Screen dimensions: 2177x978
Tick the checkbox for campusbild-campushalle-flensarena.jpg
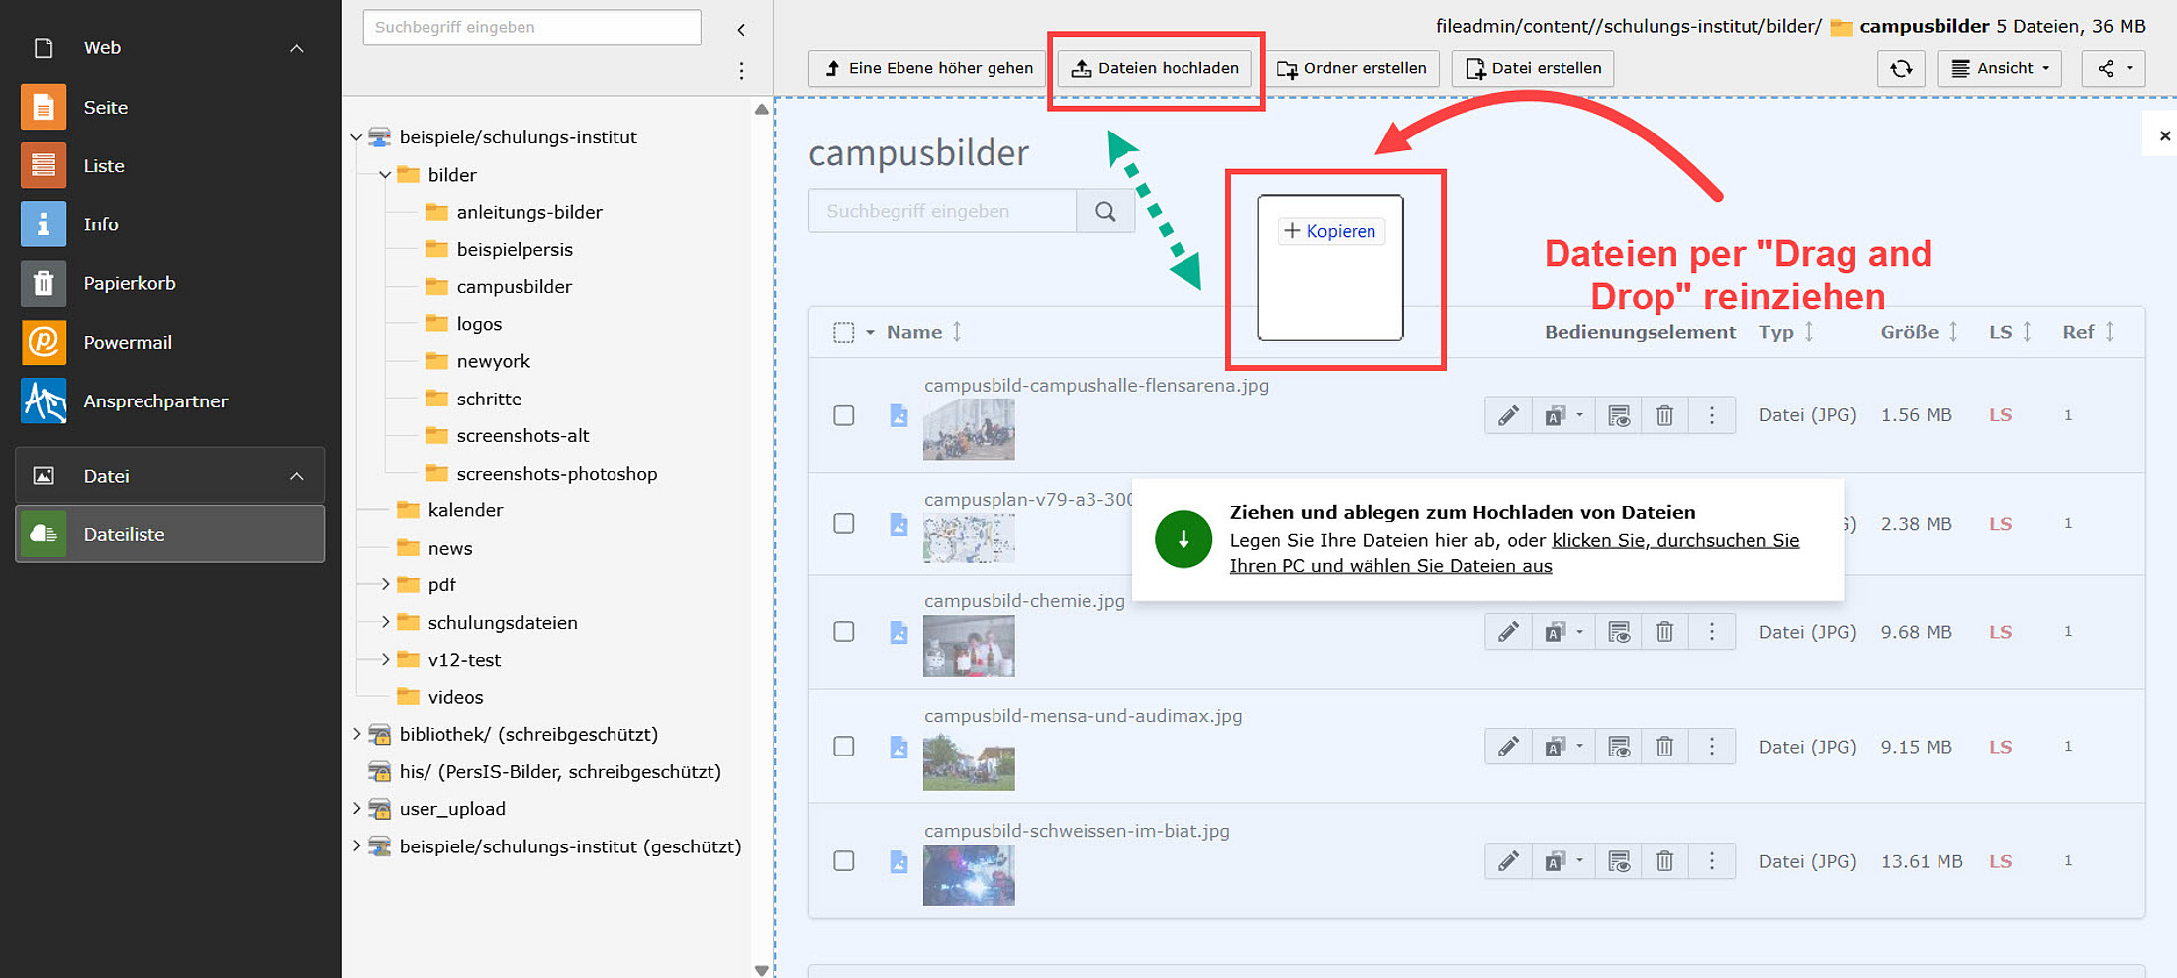tap(844, 416)
